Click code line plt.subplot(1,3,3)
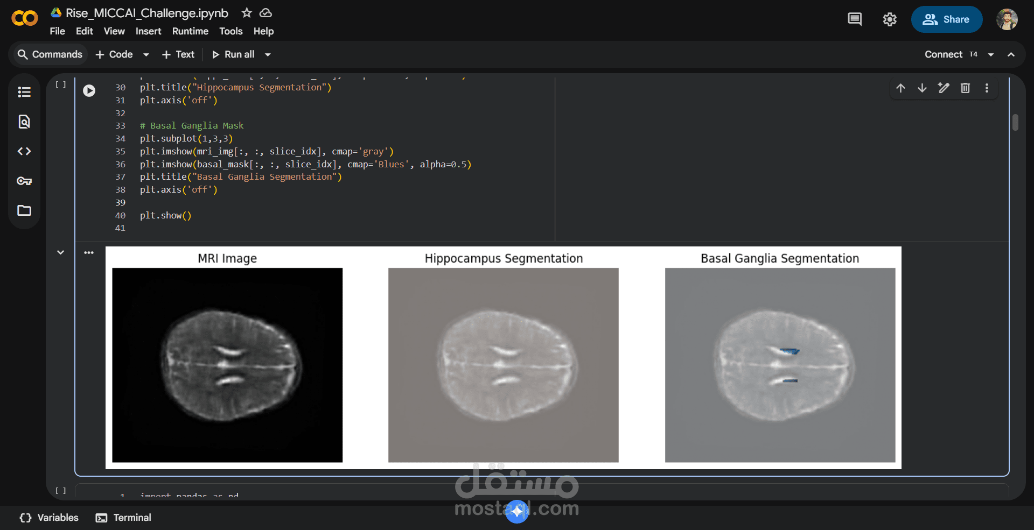The width and height of the screenshot is (1034, 530). coord(186,138)
